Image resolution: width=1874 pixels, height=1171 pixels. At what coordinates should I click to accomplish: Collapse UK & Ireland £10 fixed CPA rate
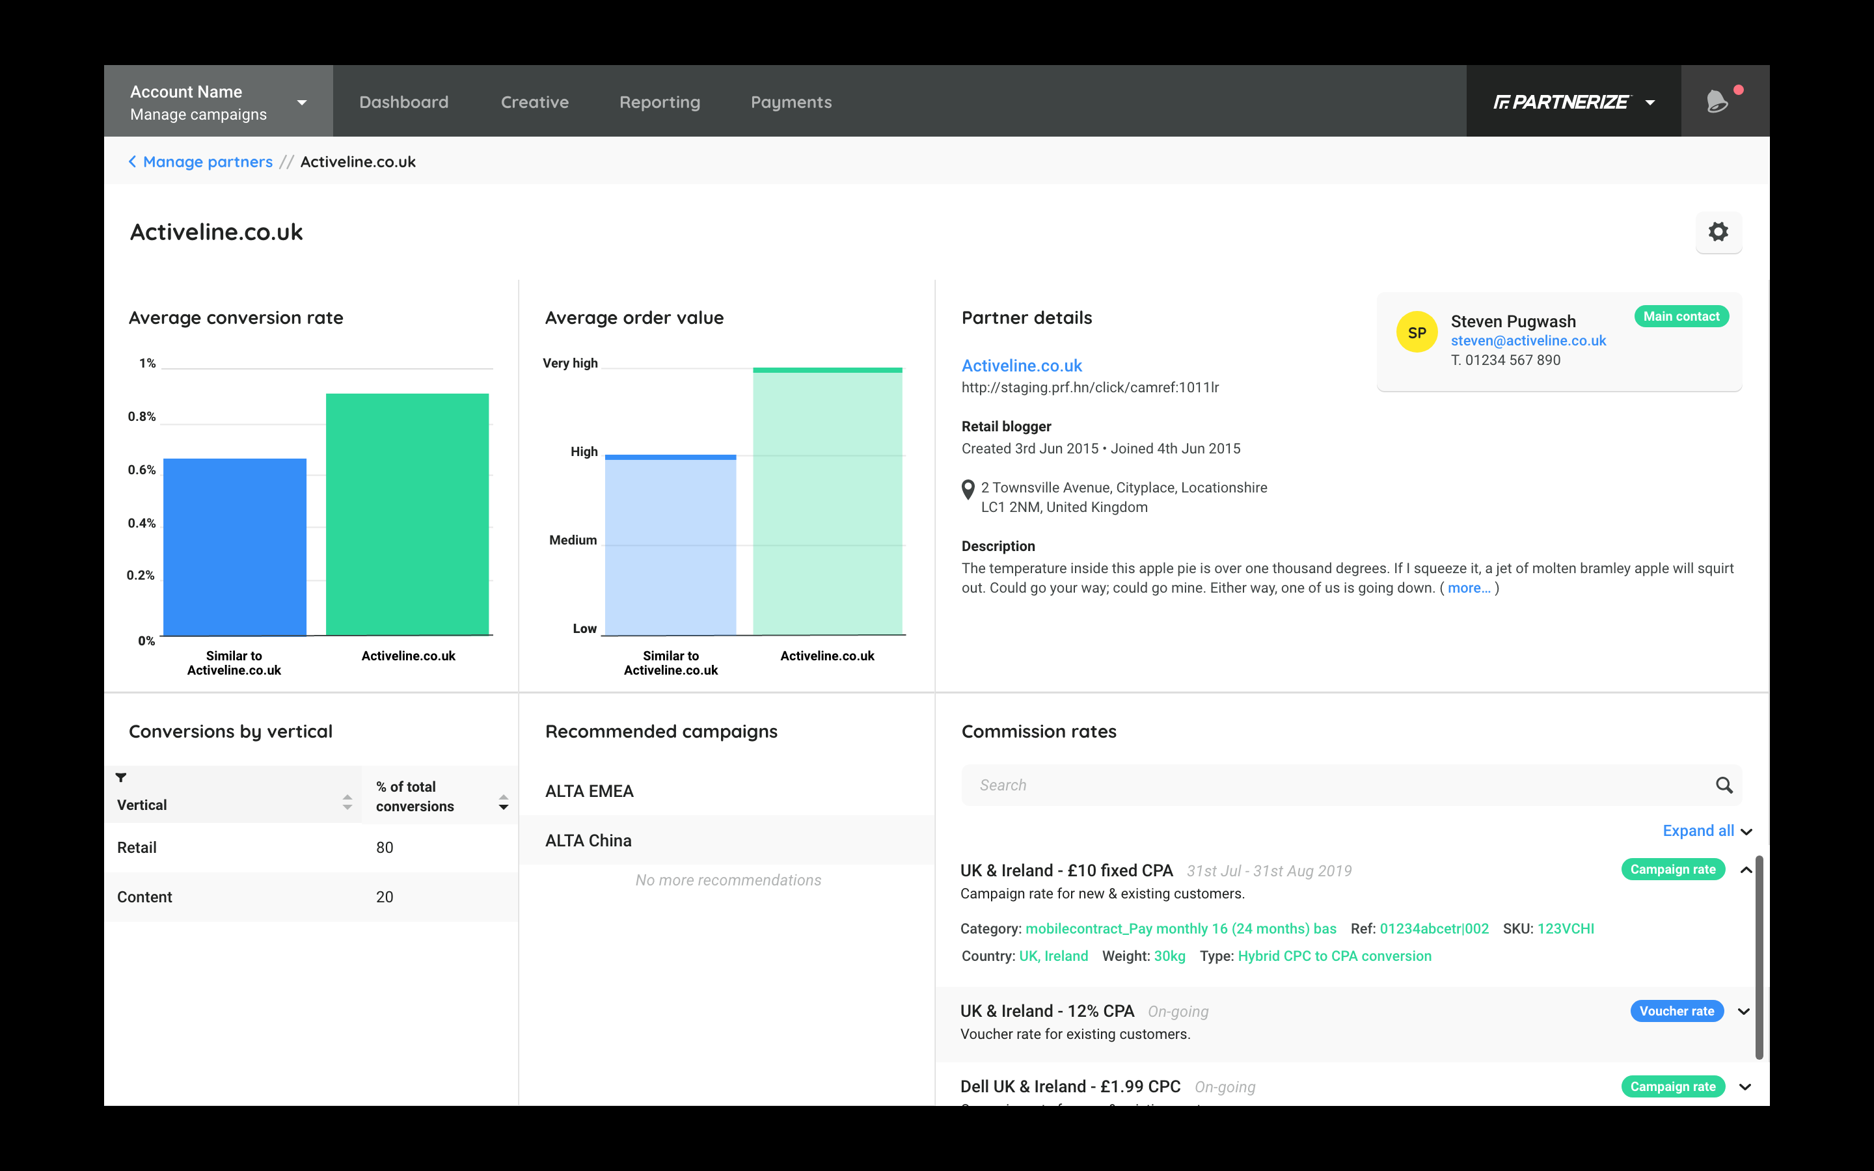pos(1745,870)
